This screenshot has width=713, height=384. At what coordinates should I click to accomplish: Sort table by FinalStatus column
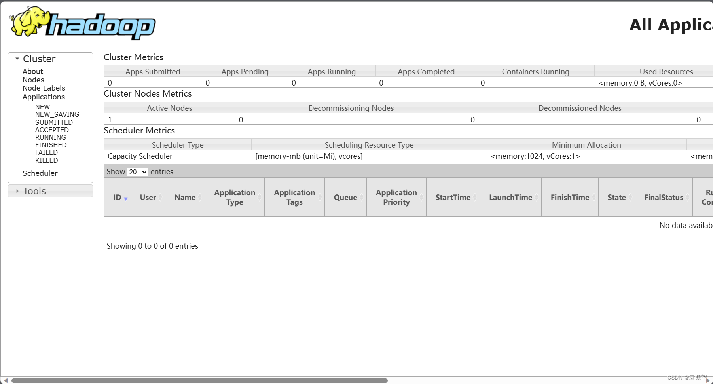[x=664, y=197]
